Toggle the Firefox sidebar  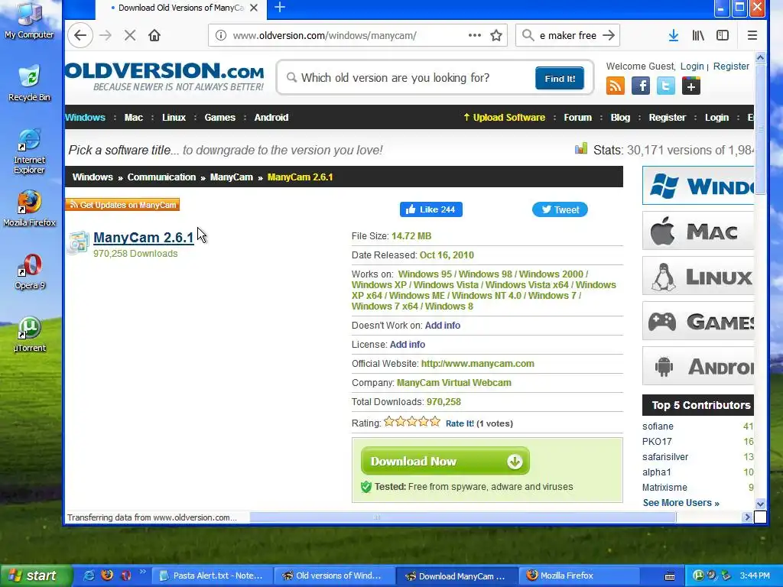(x=723, y=35)
